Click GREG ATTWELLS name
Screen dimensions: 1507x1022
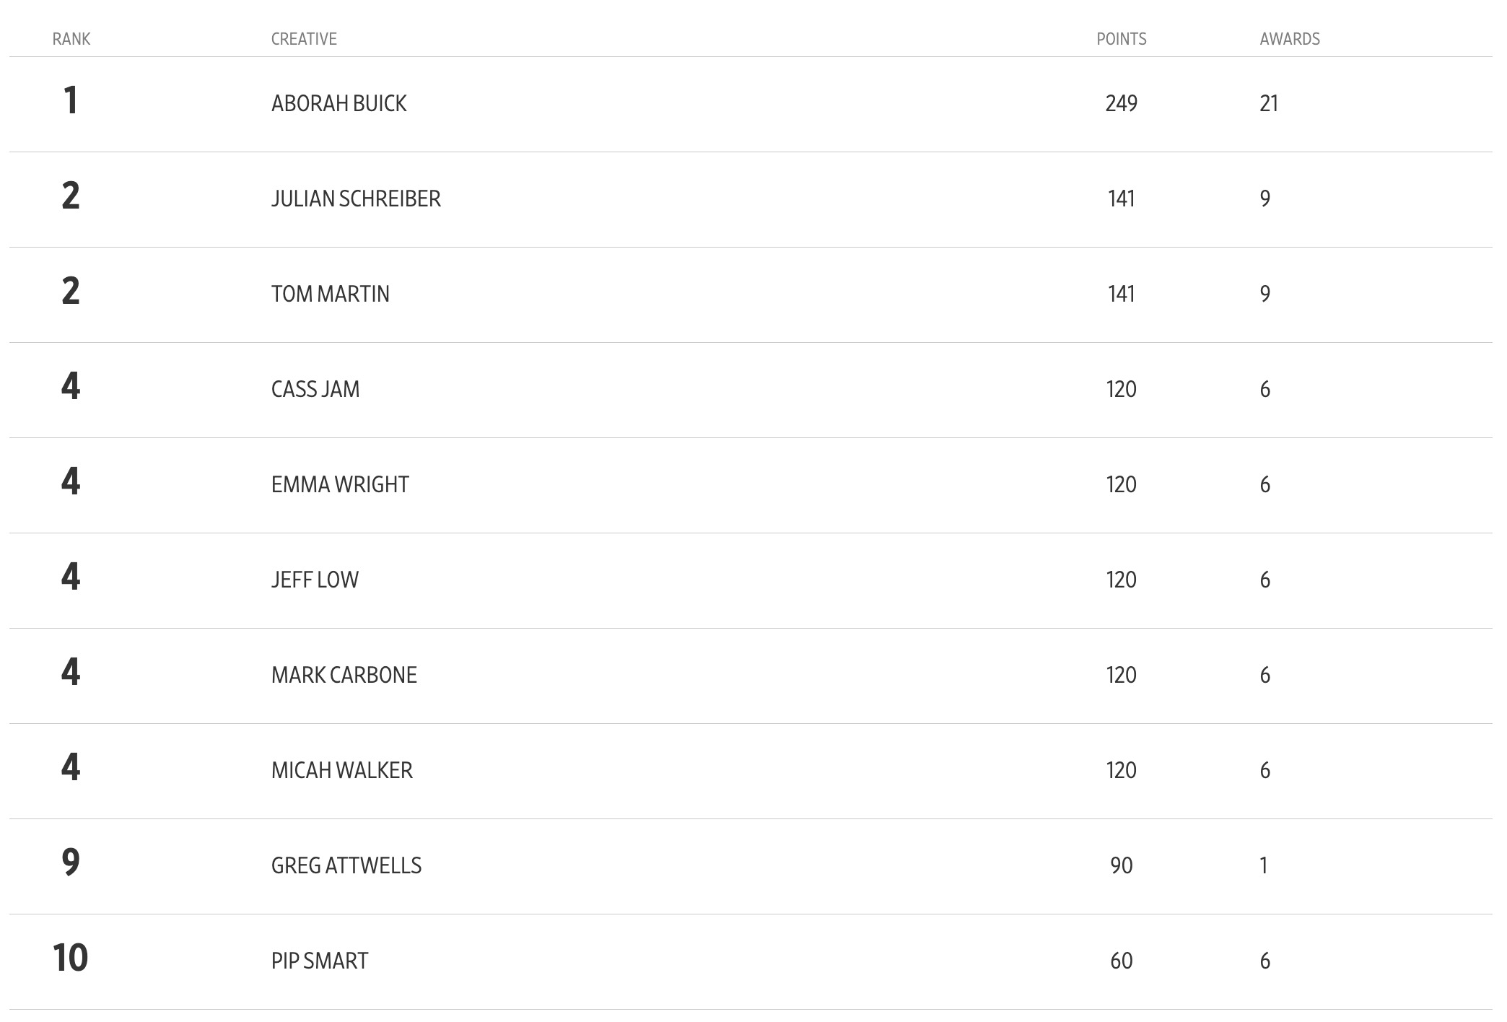coord(346,865)
